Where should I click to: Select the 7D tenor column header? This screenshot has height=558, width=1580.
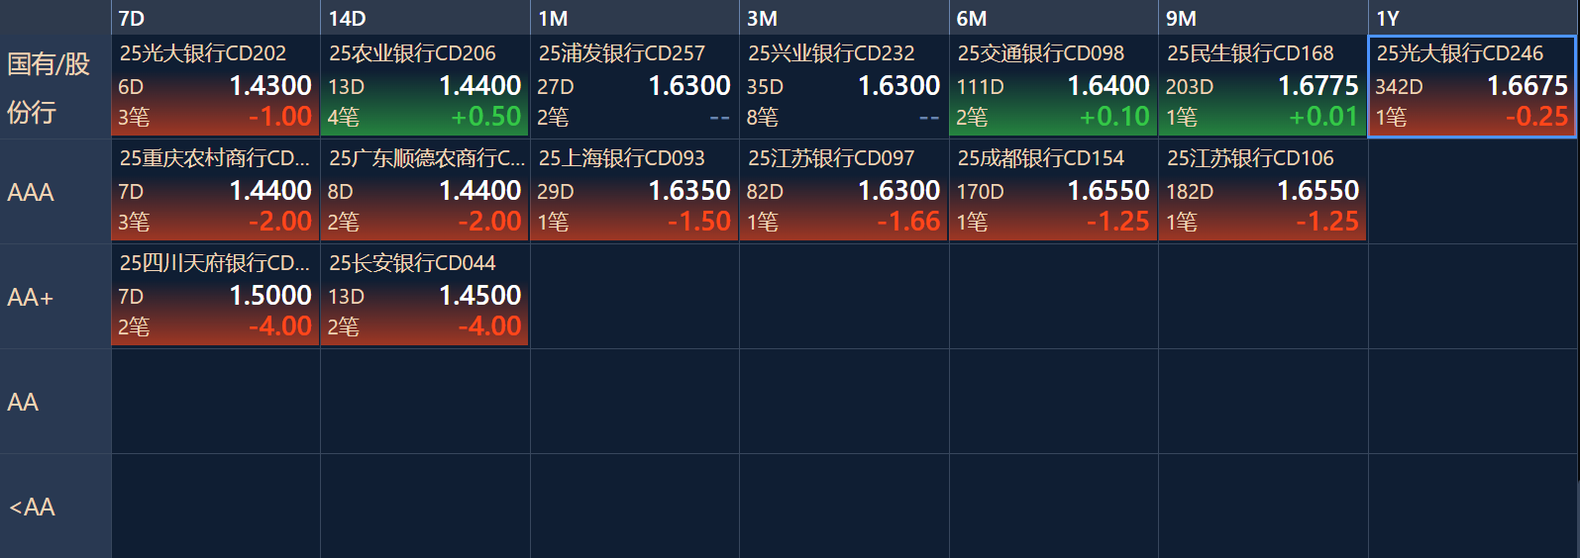pyautogui.click(x=215, y=18)
